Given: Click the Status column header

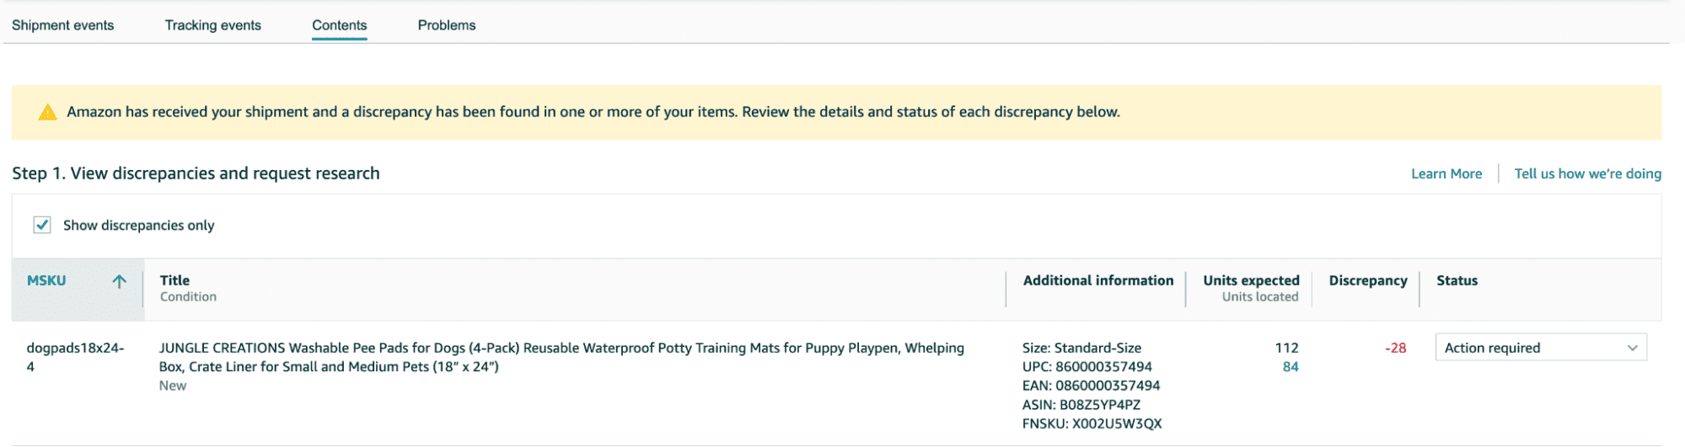Looking at the screenshot, I should 1457,280.
